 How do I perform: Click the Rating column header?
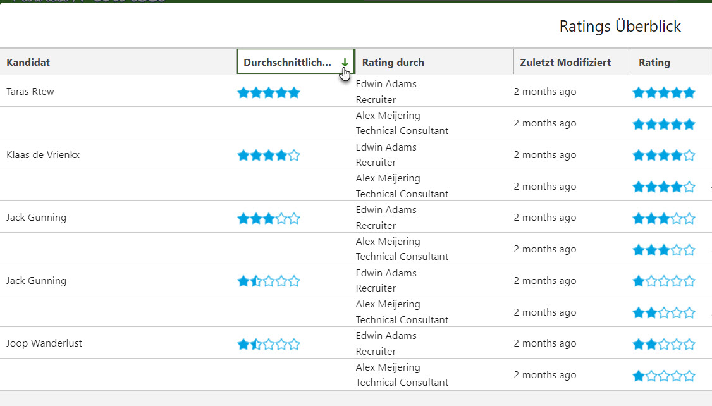[x=654, y=62]
